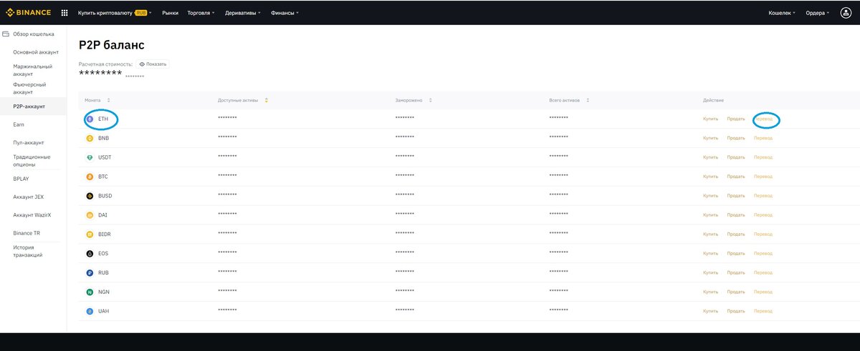Open Маржинальный аккаунт in sidebar
860x351 pixels.
[33, 70]
